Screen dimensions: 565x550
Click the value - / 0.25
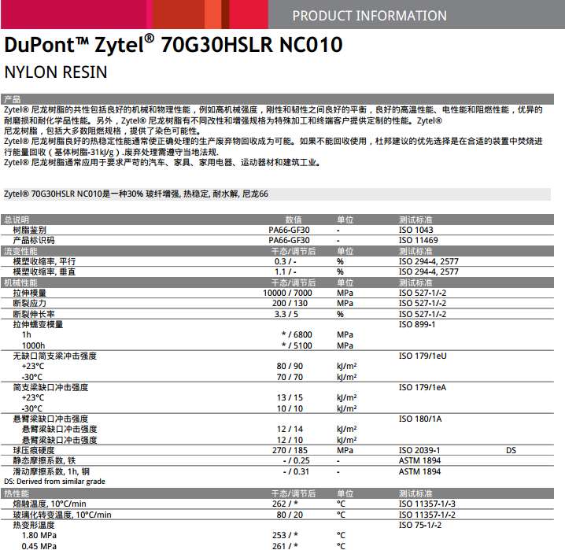(296, 460)
